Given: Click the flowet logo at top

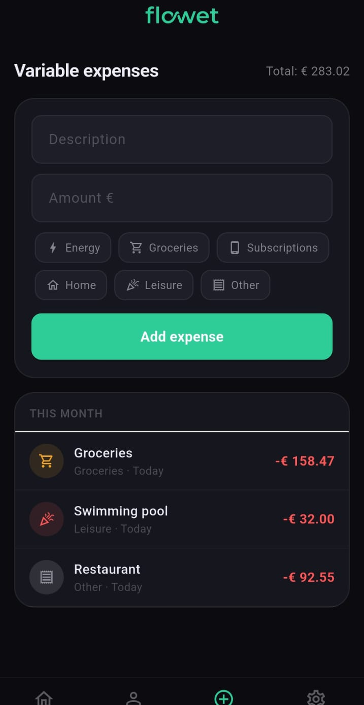Looking at the screenshot, I should coord(182,15).
